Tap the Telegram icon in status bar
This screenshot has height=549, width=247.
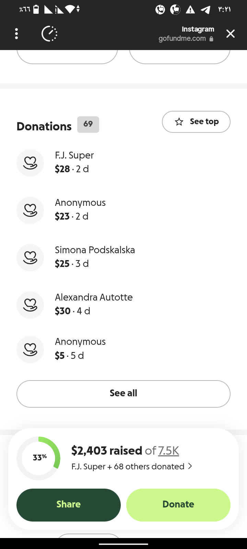point(205,10)
